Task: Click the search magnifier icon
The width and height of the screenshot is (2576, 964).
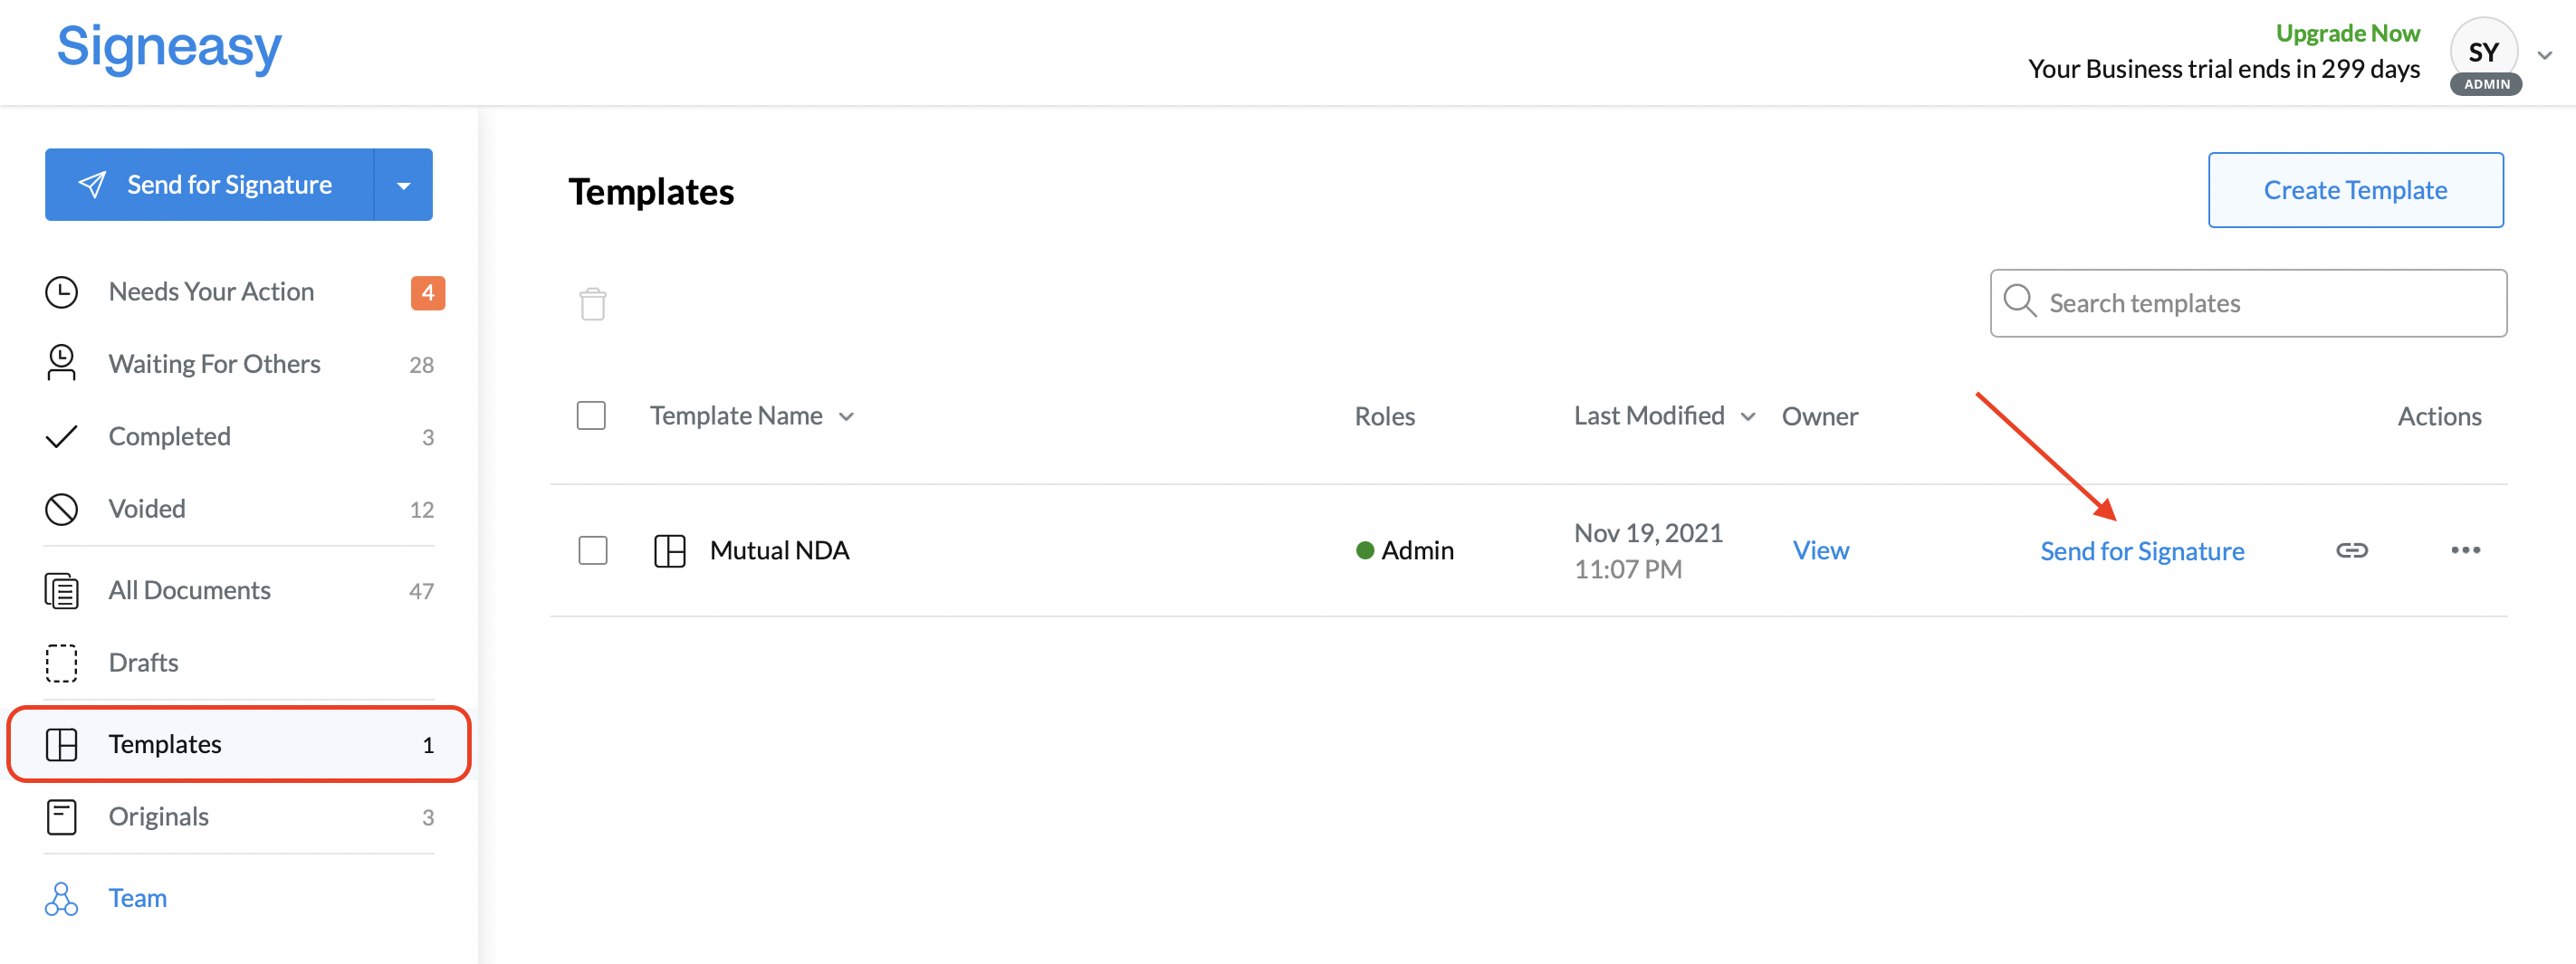Action: click(2019, 302)
